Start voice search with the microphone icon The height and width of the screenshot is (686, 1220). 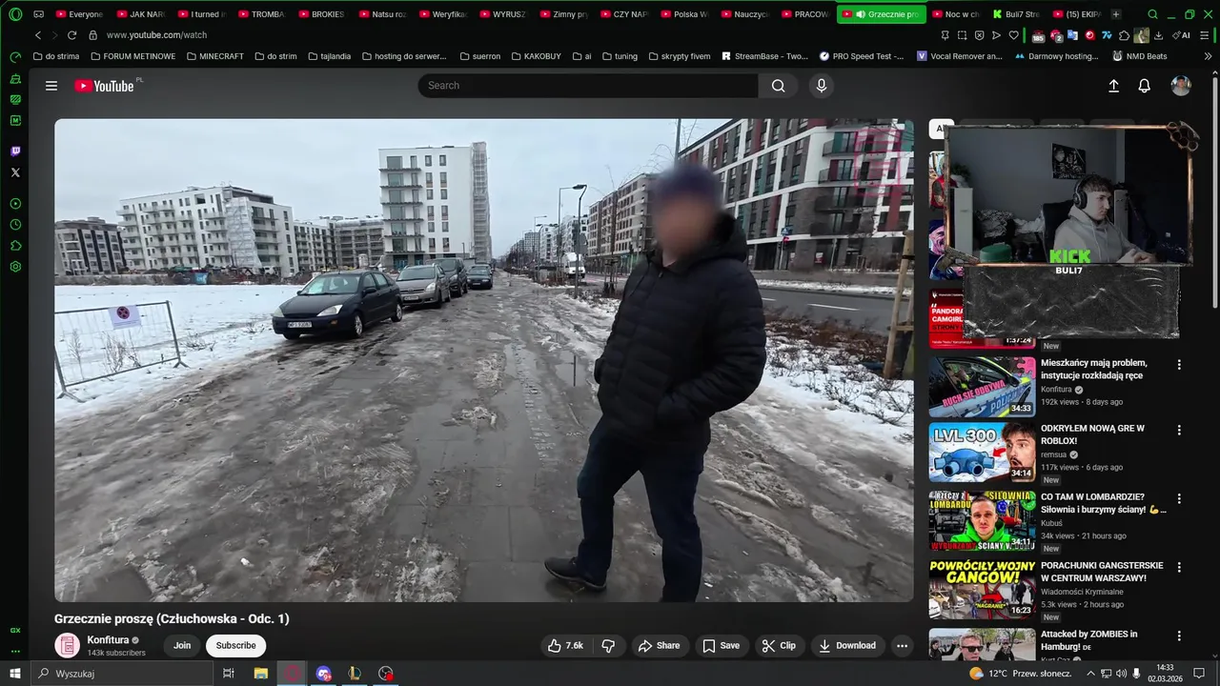click(x=822, y=86)
